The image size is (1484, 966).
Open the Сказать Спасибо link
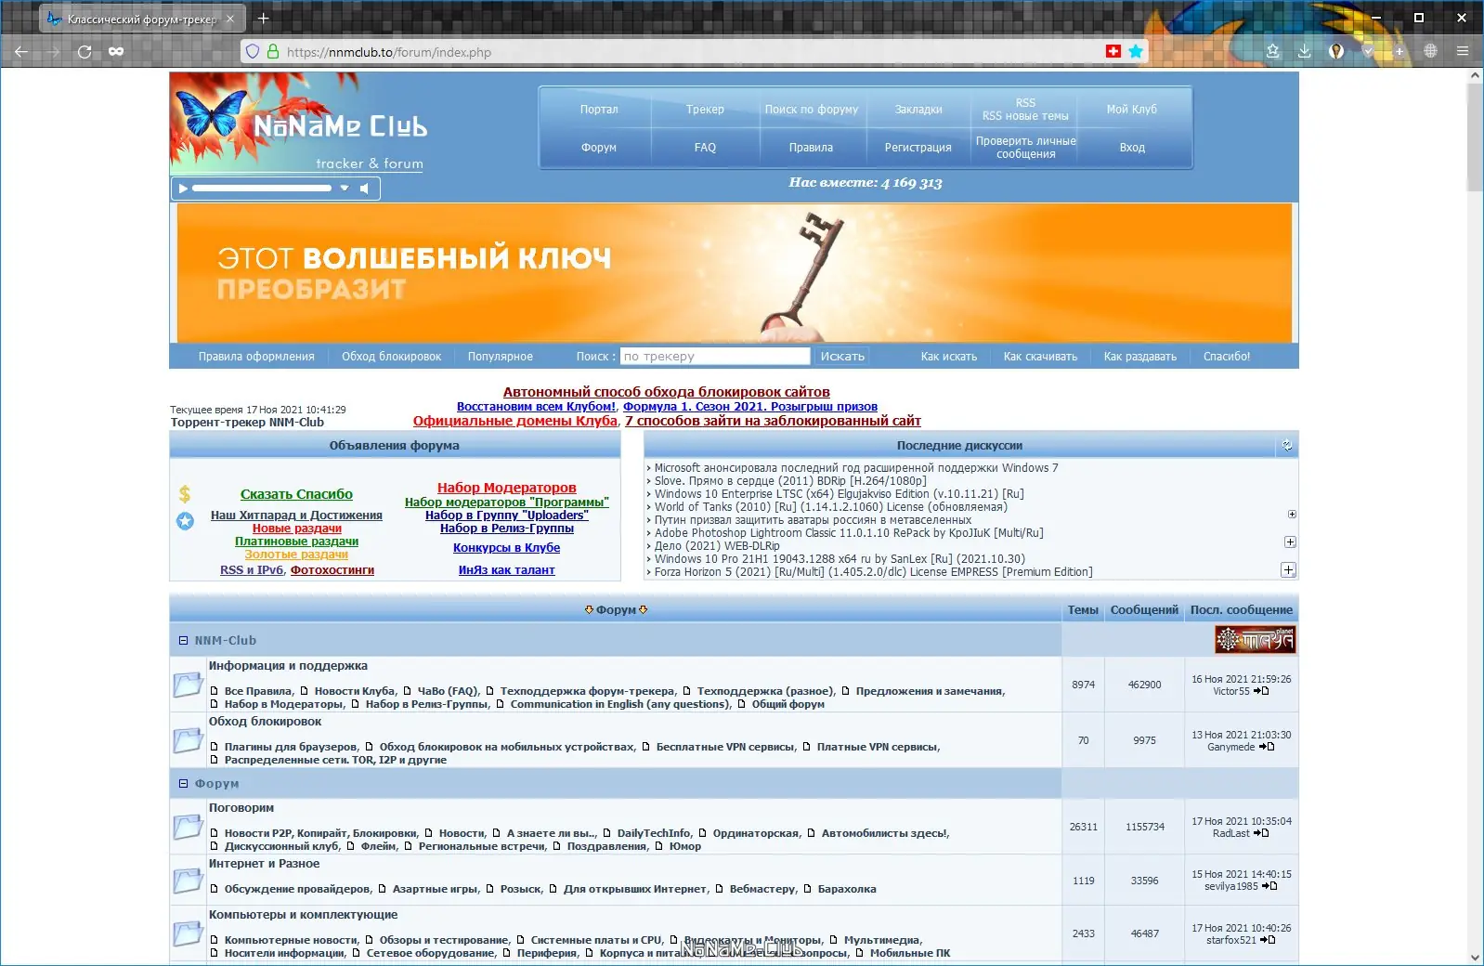coord(296,494)
